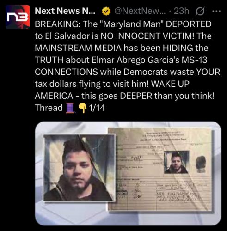The width and height of the screenshot is (227, 231).
Task: Click the word BREAKING in the tweet
Action: (x=57, y=24)
